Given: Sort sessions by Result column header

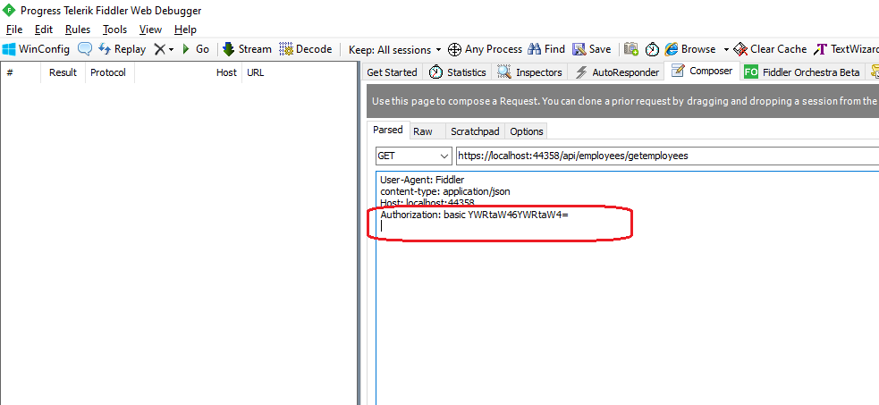Looking at the screenshot, I should pyautogui.click(x=63, y=72).
